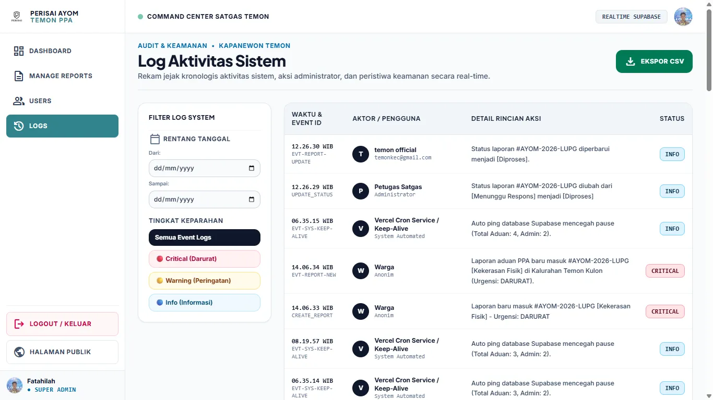Viewport: 713px width, 400px height.
Task: Filter by Info (Informasi) severity
Action: point(205,303)
